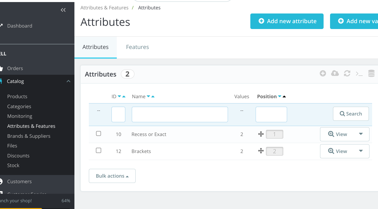Open dropdown arrow next to Recess View button

[361, 134]
